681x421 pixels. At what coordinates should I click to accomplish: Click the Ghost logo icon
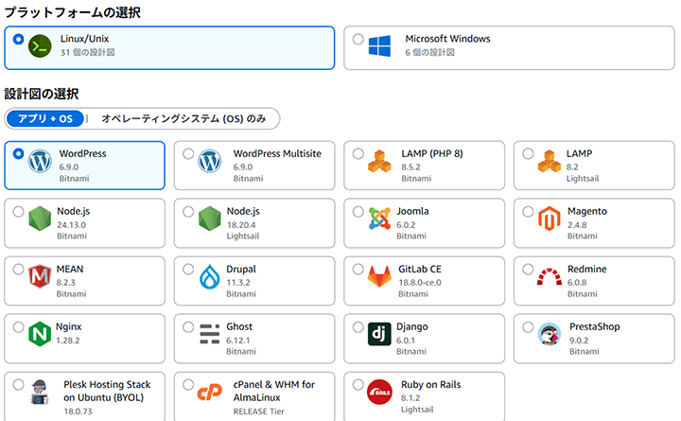click(210, 335)
